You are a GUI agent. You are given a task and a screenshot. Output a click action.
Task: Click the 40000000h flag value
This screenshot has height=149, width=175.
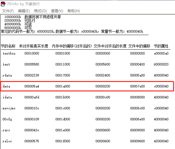[13, 24]
